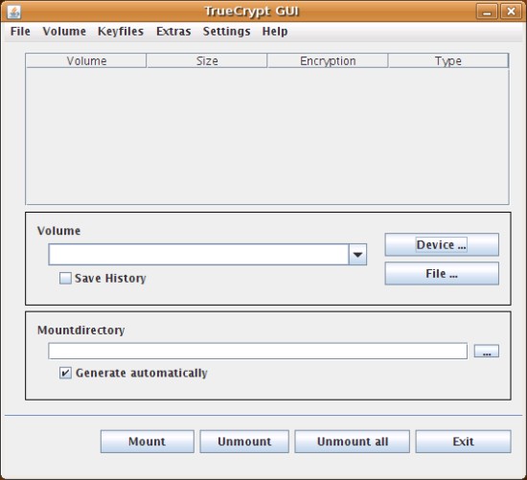Open the Extras menu
The height and width of the screenshot is (480, 527).
coord(173,32)
